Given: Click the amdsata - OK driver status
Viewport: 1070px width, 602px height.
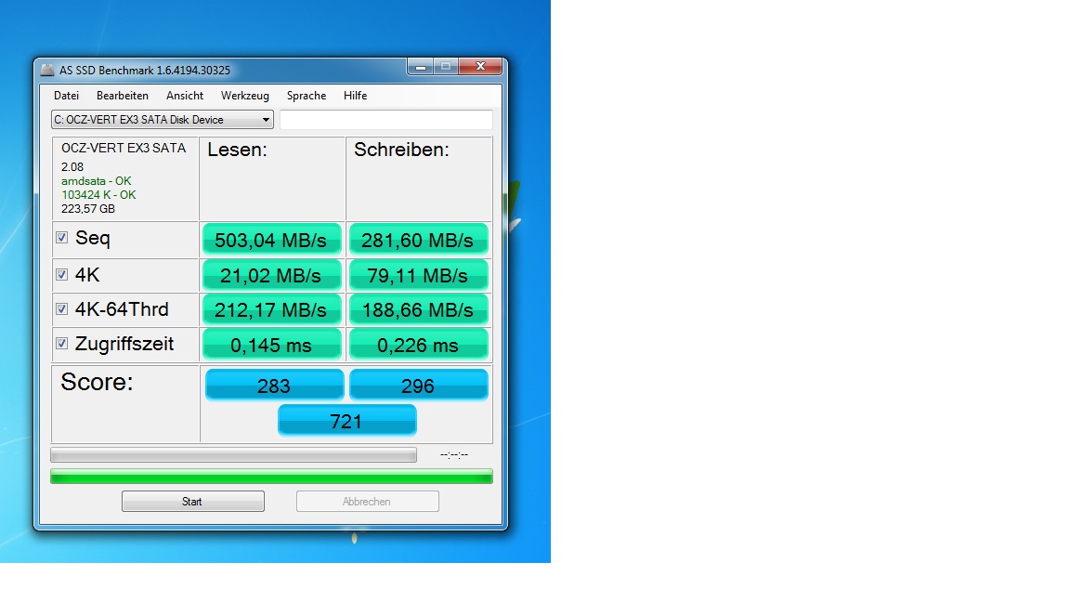Looking at the screenshot, I should pos(97,181).
